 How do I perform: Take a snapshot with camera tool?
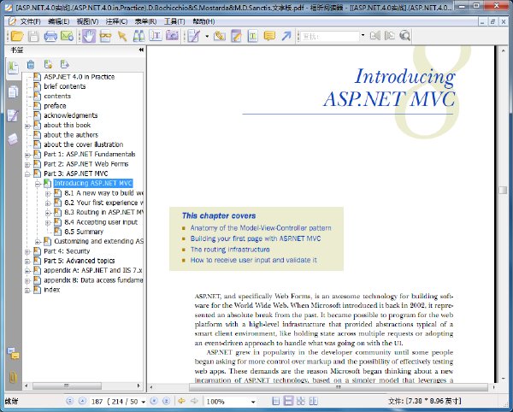pos(172,36)
